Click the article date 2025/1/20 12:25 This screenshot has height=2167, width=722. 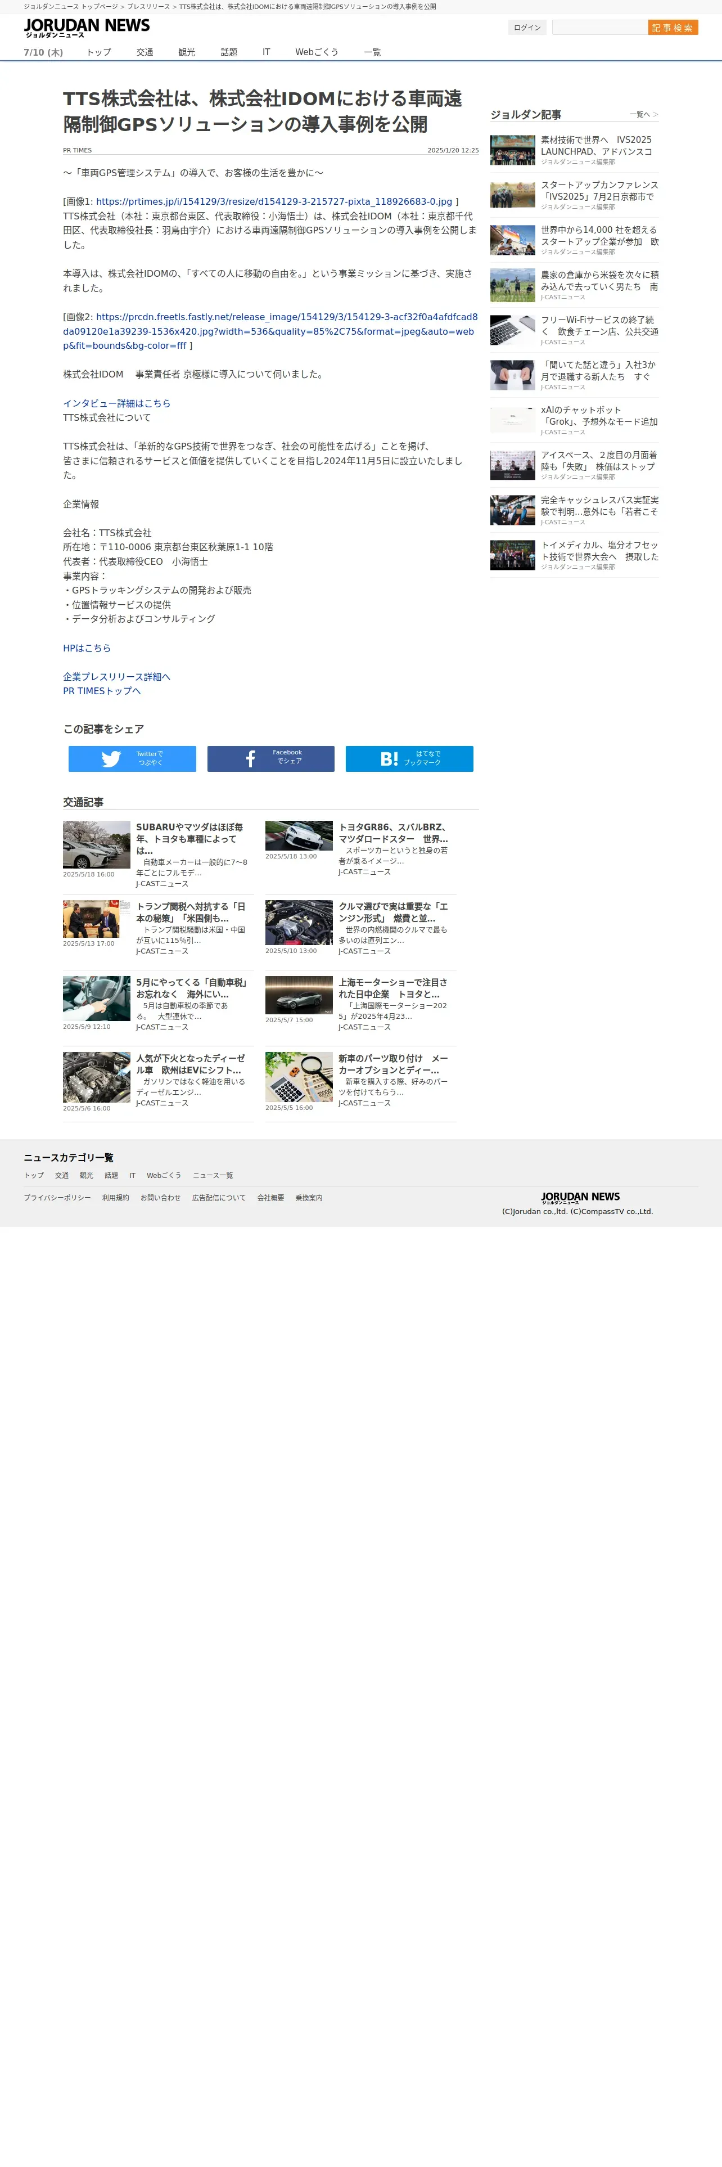pos(453,150)
